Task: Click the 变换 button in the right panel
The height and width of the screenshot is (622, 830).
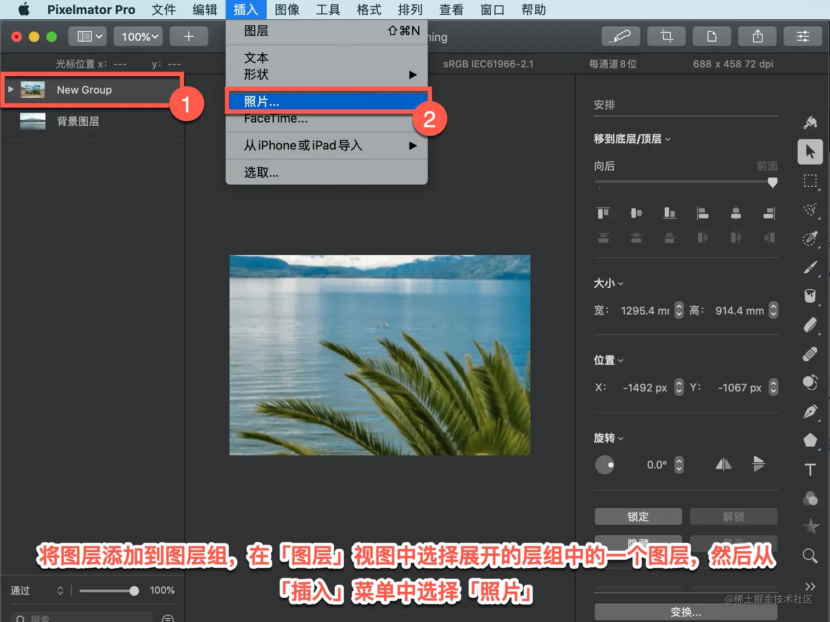Action: pos(685,612)
